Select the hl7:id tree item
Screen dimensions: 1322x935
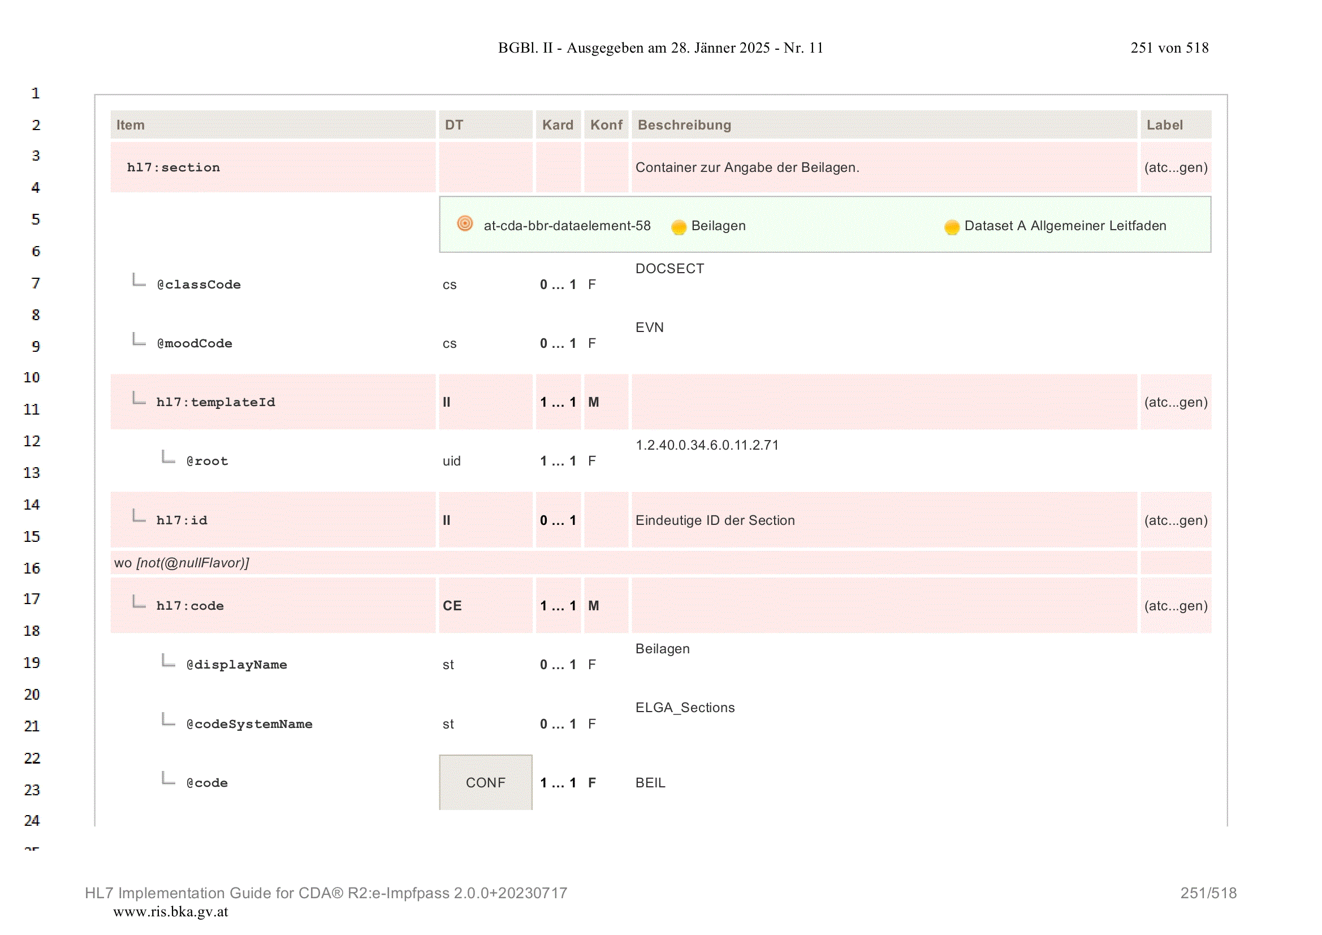[182, 520]
